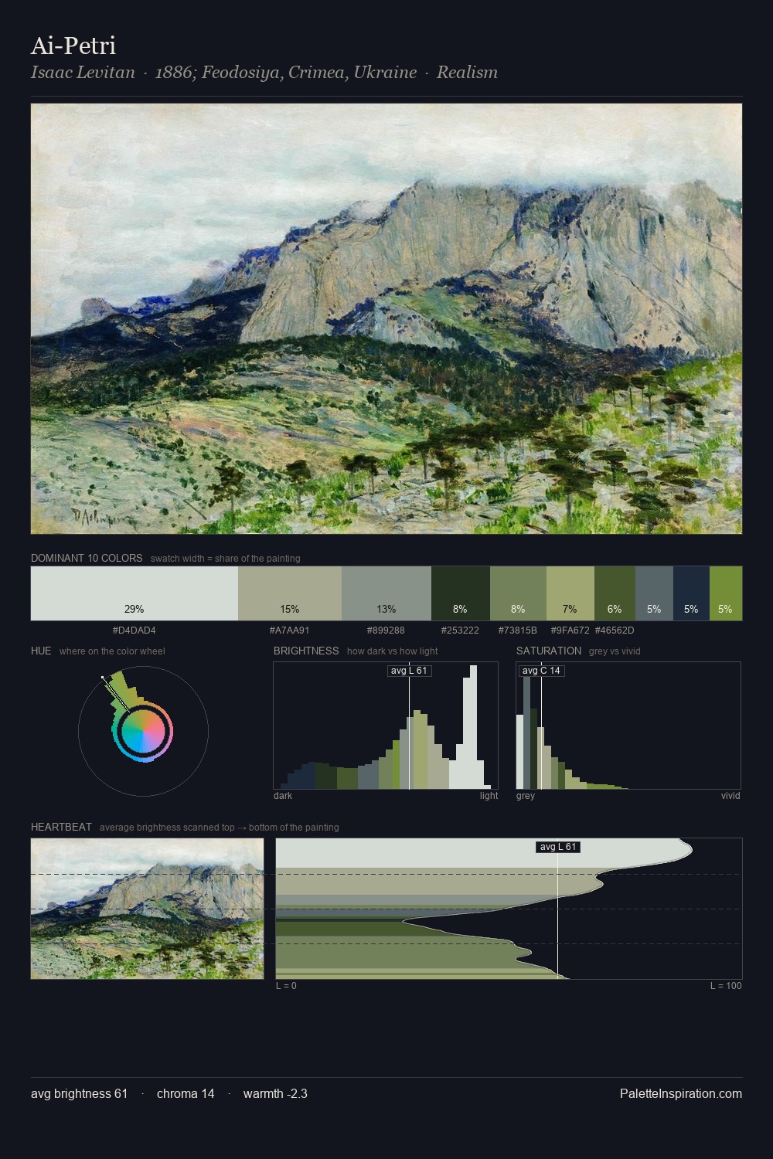Click the 'L = 100' axis label
The height and width of the screenshot is (1159, 773).
click(726, 986)
